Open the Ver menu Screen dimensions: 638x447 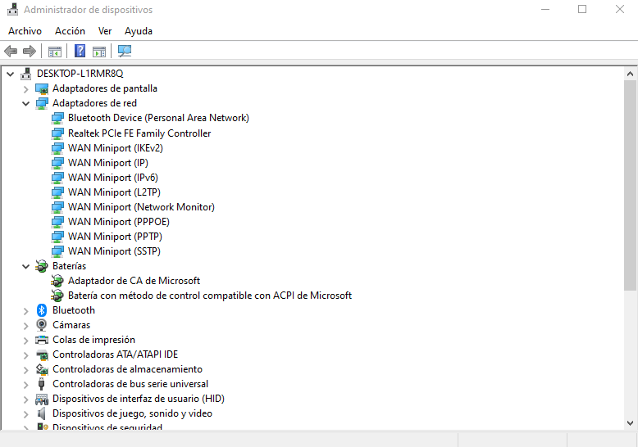105,31
